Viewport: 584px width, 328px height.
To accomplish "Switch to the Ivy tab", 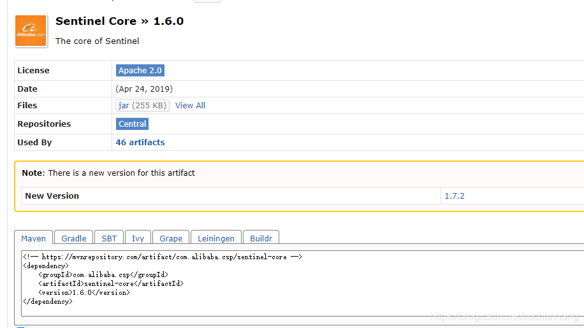I will [138, 238].
